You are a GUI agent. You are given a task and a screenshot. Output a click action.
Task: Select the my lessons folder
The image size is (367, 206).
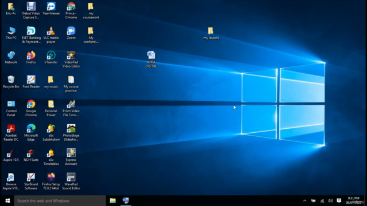(211, 33)
